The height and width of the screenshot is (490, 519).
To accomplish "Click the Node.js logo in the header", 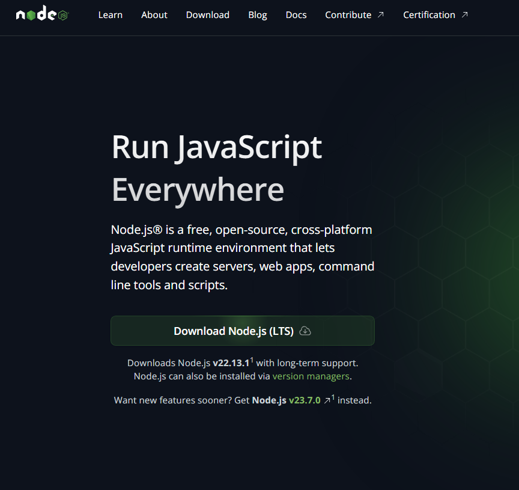I will point(42,14).
